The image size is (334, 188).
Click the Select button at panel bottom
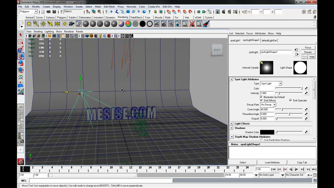pyautogui.click(x=243, y=162)
